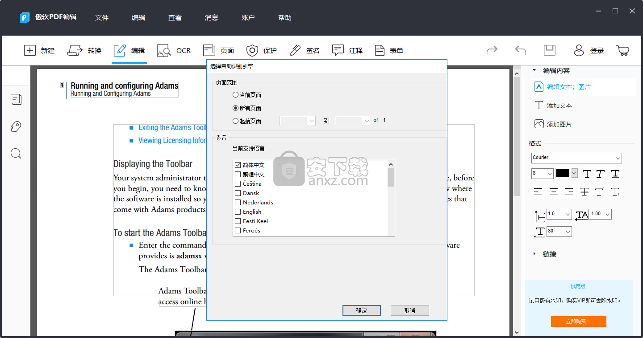
Task: Check the 繁體中文 language checkbox
Action: [x=238, y=174]
